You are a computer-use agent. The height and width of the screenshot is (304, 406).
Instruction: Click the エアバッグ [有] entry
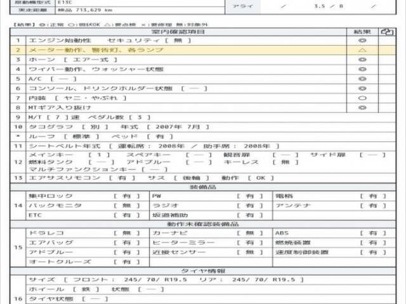(x=84, y=243)
